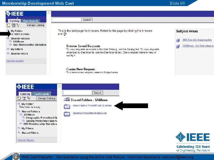Image resolution: width=214 pixels, height=160 pixels.
Task: Click scroll up arrow in upper panel
Action: pyautogui.click(x=48, y=13)
